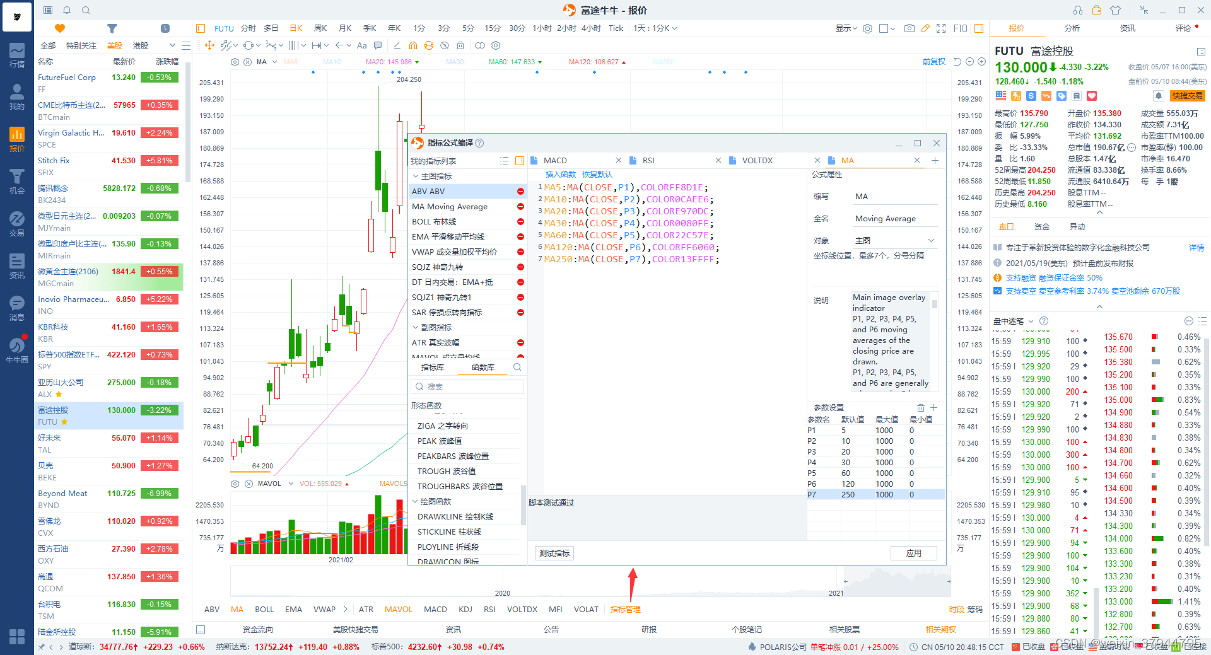Click the 快捷交易 quick trade button

pos(1188,96)
